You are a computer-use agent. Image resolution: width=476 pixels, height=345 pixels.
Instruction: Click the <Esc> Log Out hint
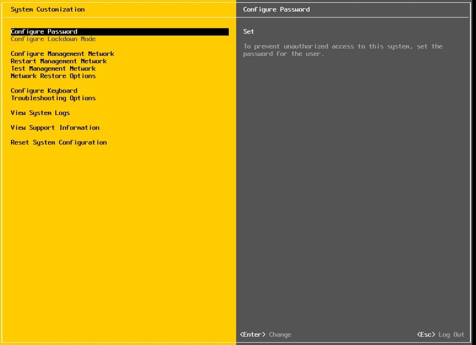click(441, 334)
